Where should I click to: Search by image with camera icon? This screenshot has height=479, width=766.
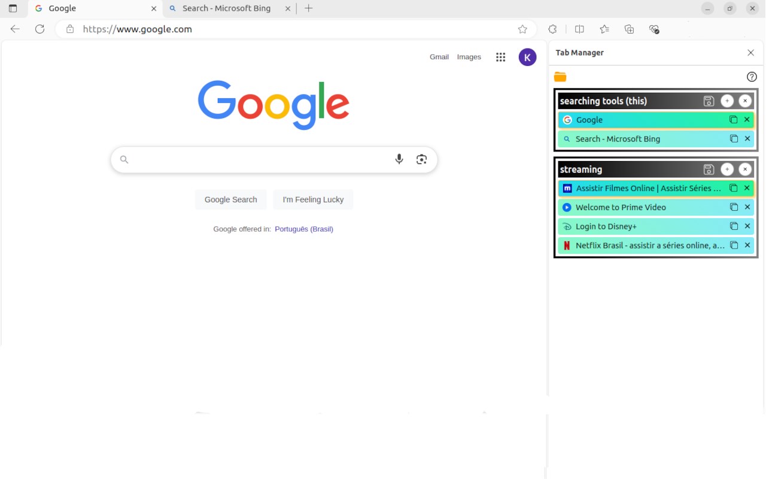422,159
